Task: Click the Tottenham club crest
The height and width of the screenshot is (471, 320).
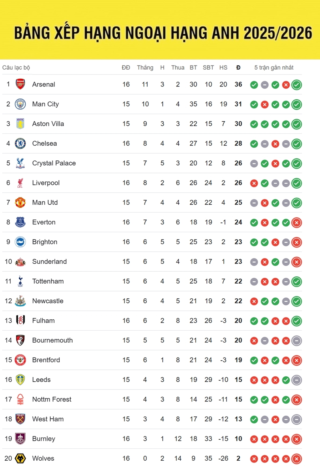Action: click(x=20, y=281)
